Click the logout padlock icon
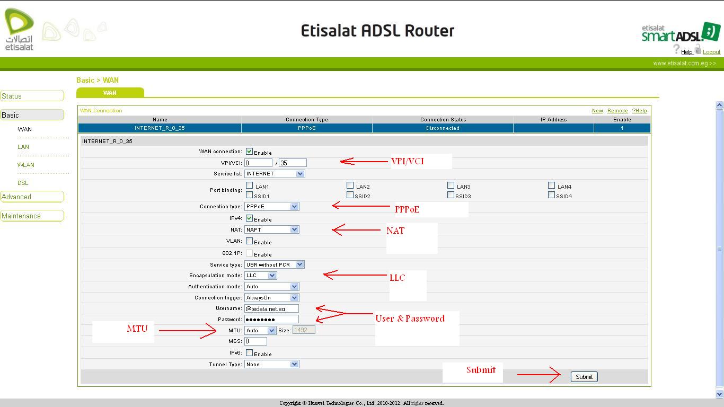Image resolution: width=724 pixels, height=407 pixels. [x=698, y=49]
